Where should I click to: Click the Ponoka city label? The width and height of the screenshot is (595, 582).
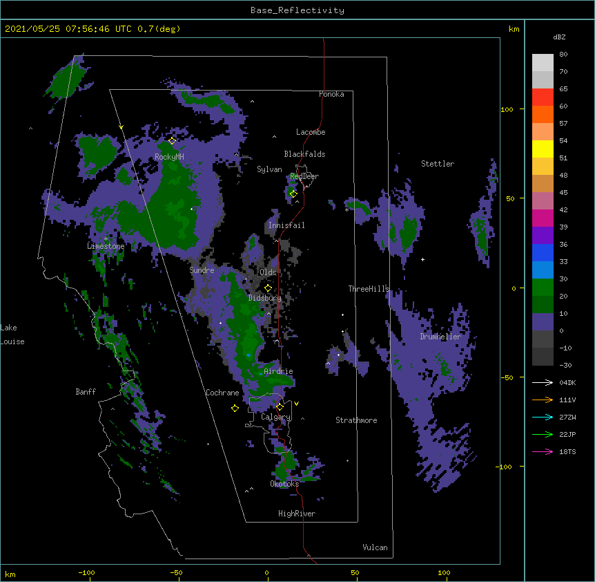coord(331,94)
